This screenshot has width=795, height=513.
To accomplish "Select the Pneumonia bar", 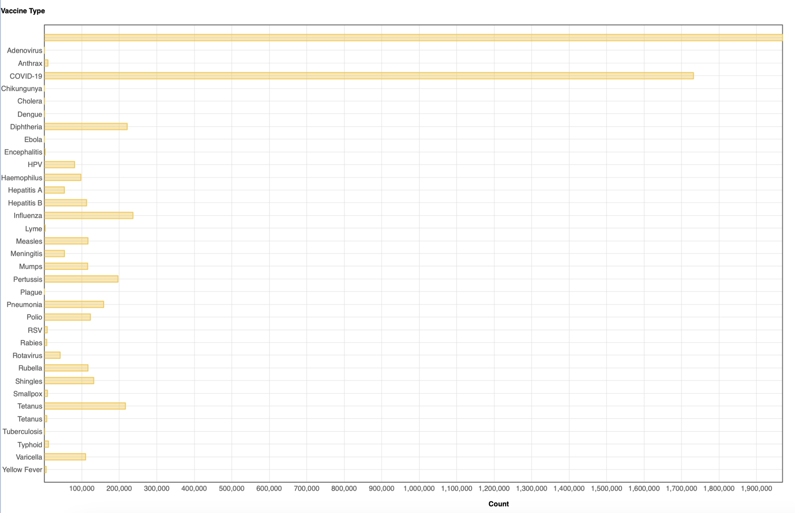I will [74, 305].
